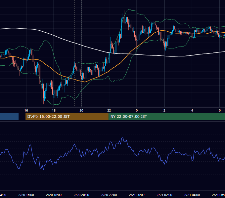
Task: Click the 2/20 18:00 time label
Action: 54,195
